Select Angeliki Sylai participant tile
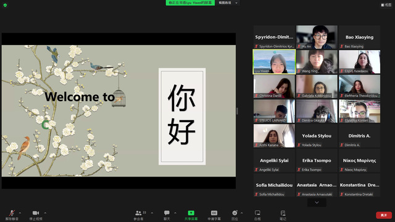 click(274, 160)
